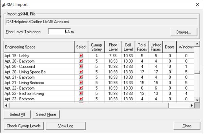Select the 'Apt. 21 - Bathroom' row name
204x134 pixels.
20,77
